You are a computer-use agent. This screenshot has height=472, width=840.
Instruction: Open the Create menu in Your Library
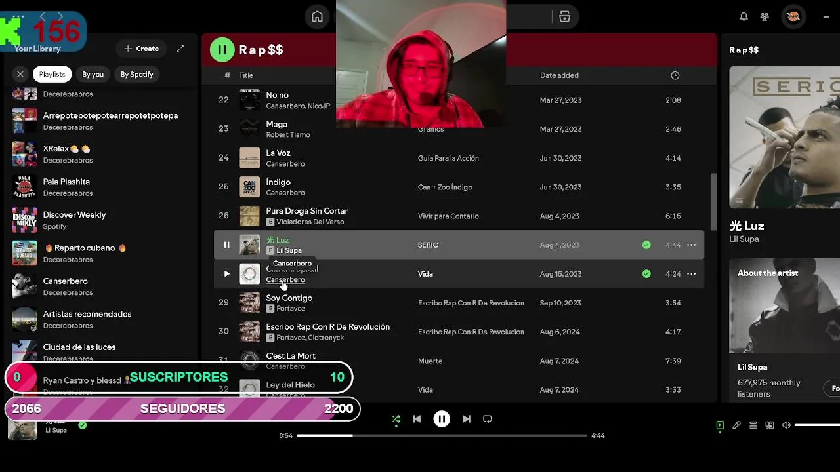point(141,49)
